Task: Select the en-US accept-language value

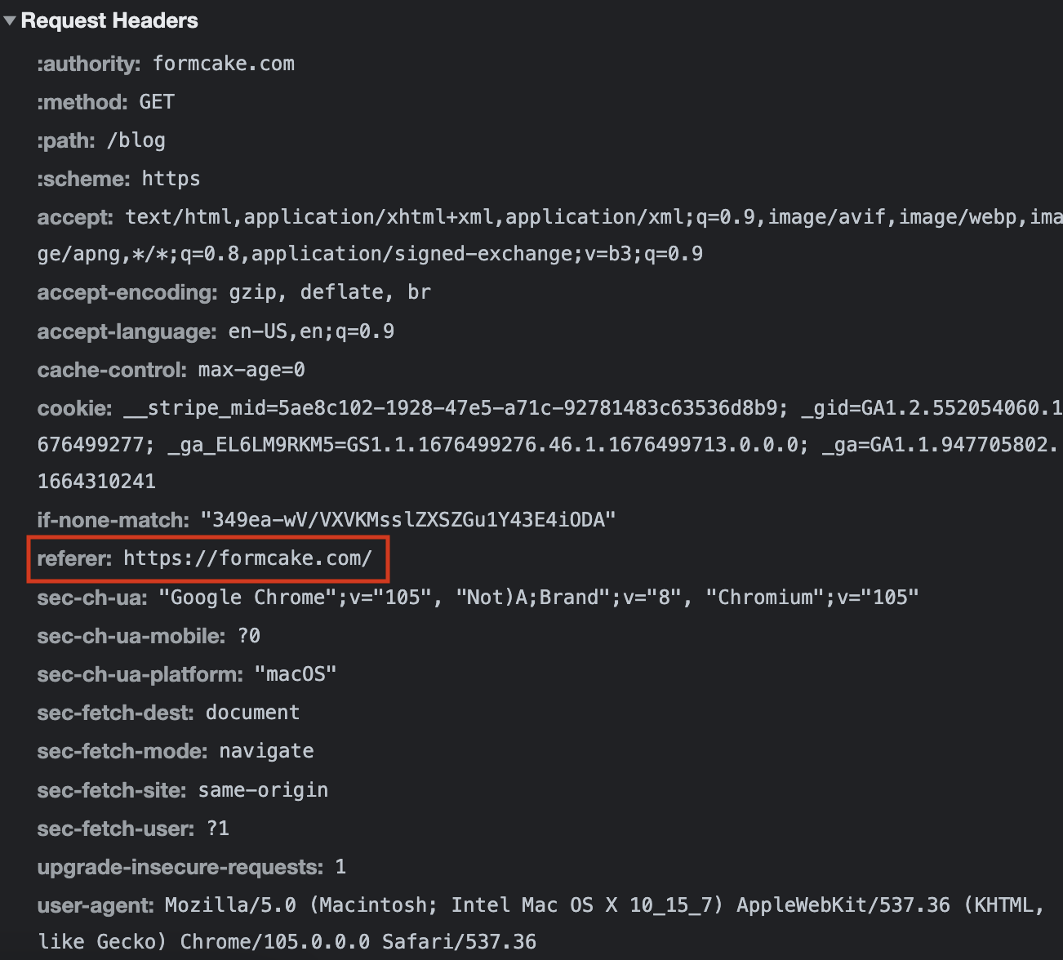Action: (x=311, y=331)
